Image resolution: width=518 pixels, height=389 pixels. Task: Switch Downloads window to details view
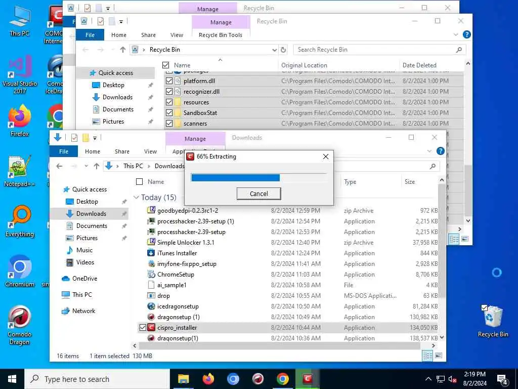(427, 356)
